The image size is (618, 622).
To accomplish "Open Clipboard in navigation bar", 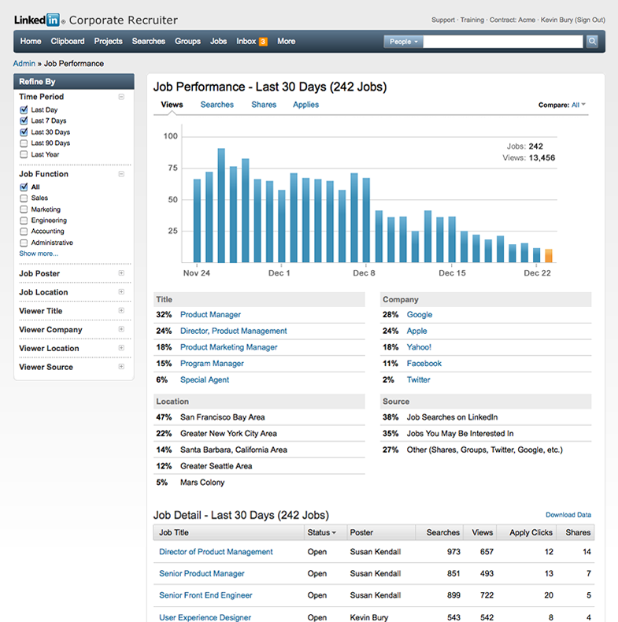I will (68, 41).
